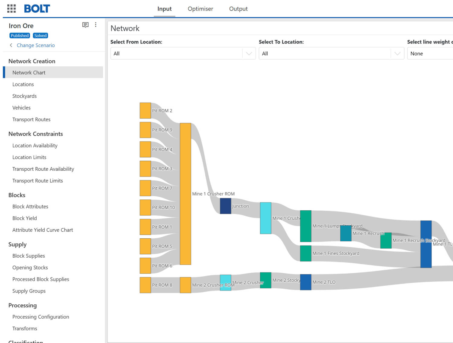The image size is (453, 343).
Task: Click the Published status badge
Action: point(20,36)
